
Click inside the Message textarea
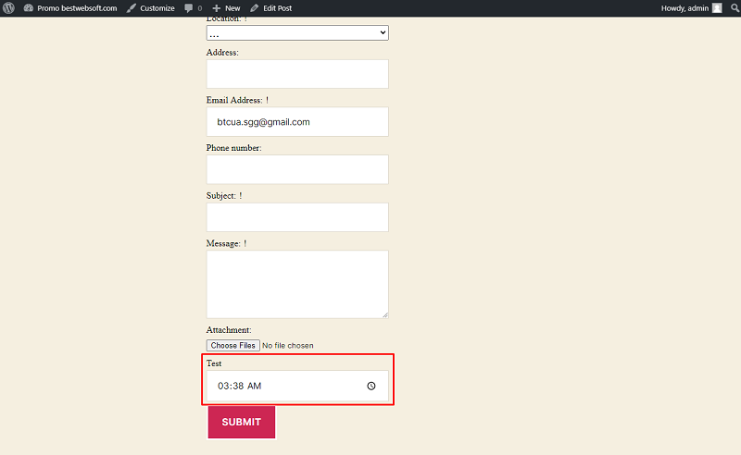[x=297, y=284]
